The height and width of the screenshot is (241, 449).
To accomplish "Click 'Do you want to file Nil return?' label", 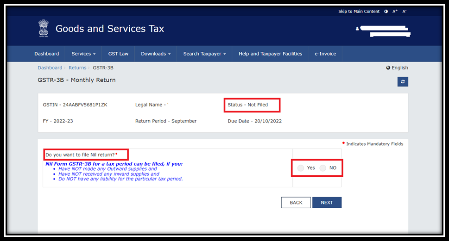I will click(x=80, y=154).
